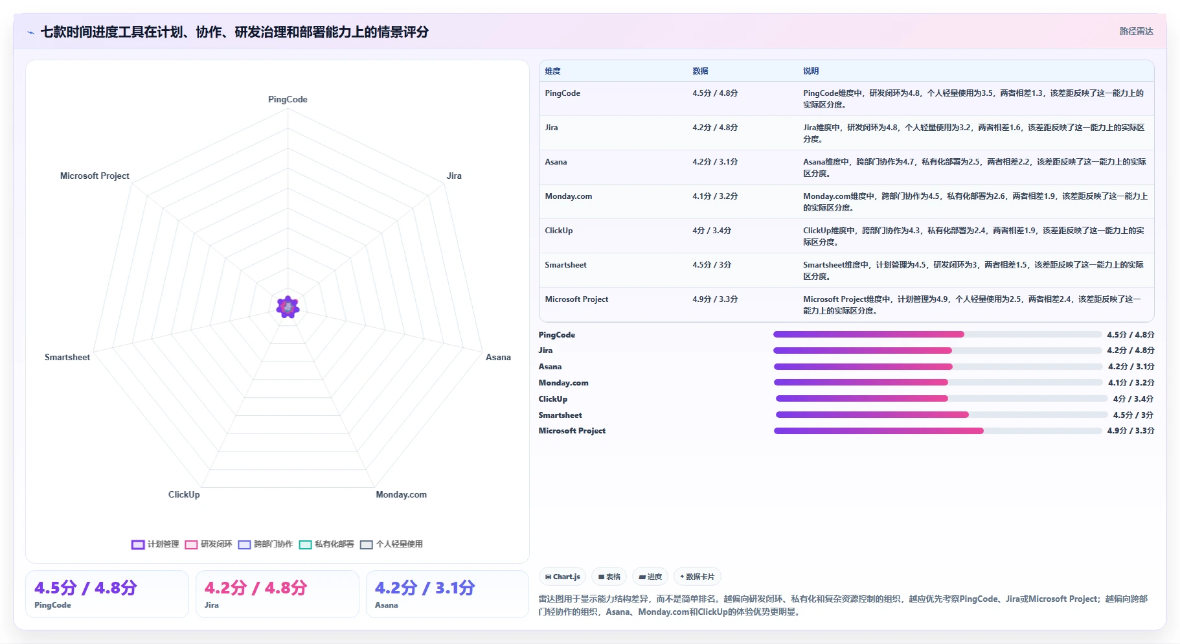This screenshot has width=1180, height=644.
Task: Select the 数据 column header
Action: click(700, 71)
